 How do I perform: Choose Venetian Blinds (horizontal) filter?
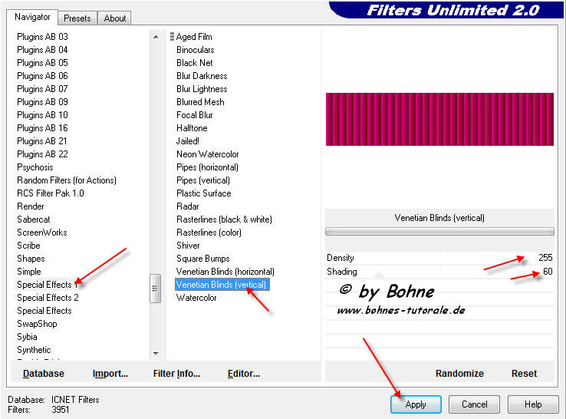[x=225, y=272]
